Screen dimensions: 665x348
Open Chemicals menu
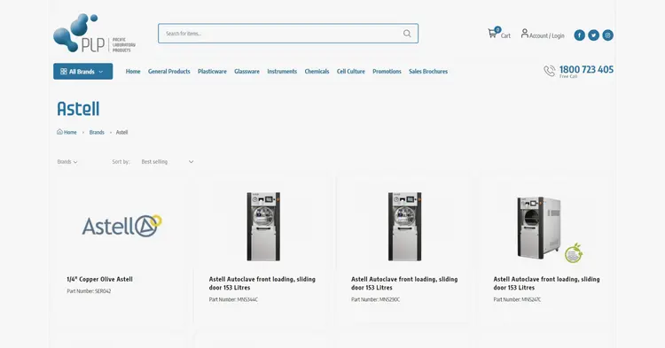(317, 71)
